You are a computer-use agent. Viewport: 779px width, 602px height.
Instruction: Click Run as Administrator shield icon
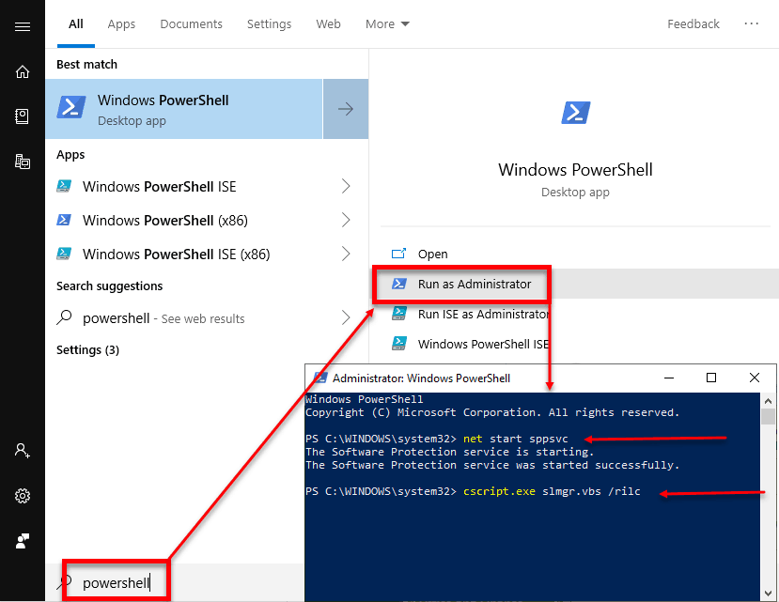tap(401, 283)
